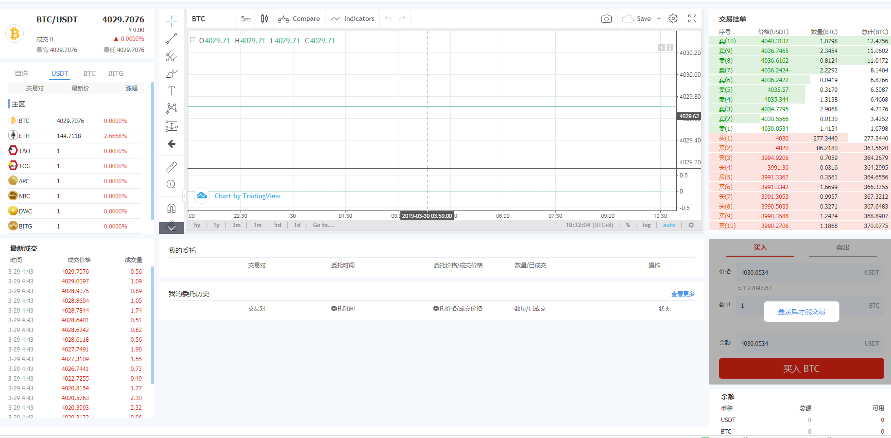
Task: Pick the ruler measure tool
Action: 171,167
